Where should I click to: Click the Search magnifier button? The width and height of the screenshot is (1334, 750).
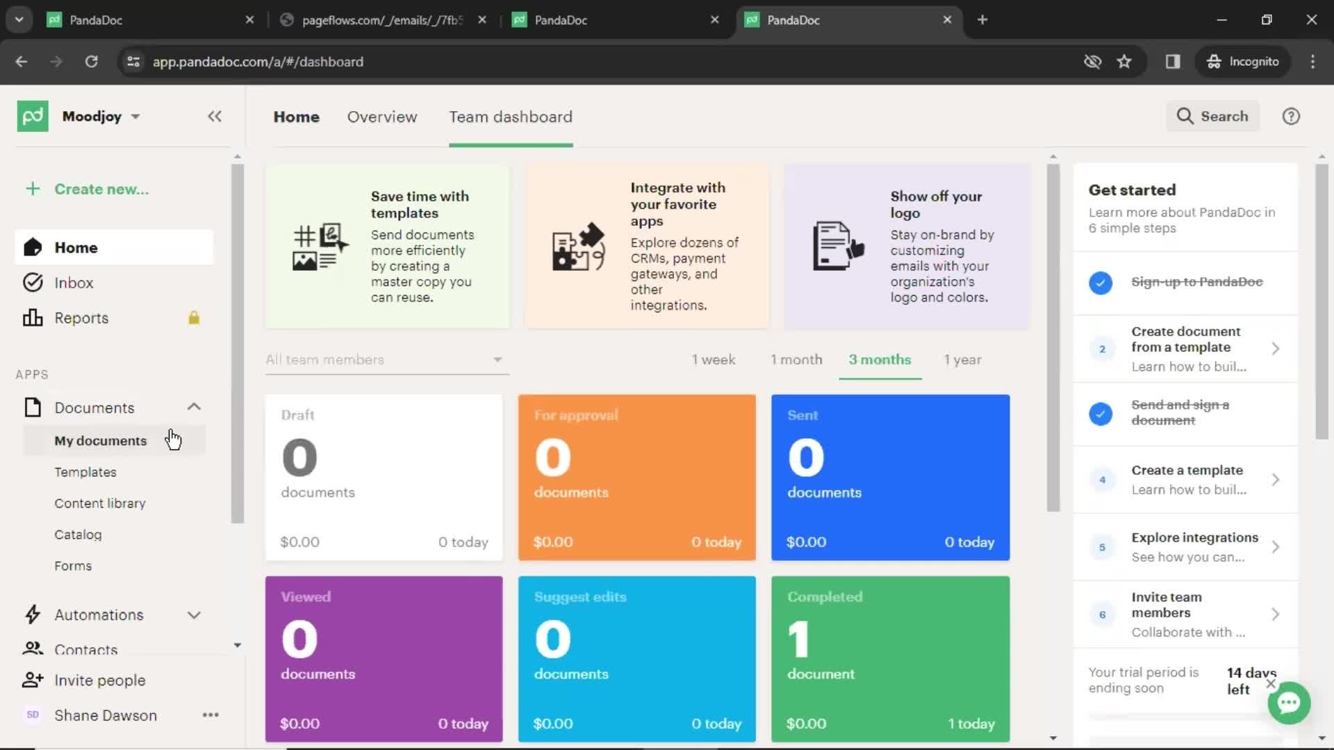click(x=1212, y=116)
